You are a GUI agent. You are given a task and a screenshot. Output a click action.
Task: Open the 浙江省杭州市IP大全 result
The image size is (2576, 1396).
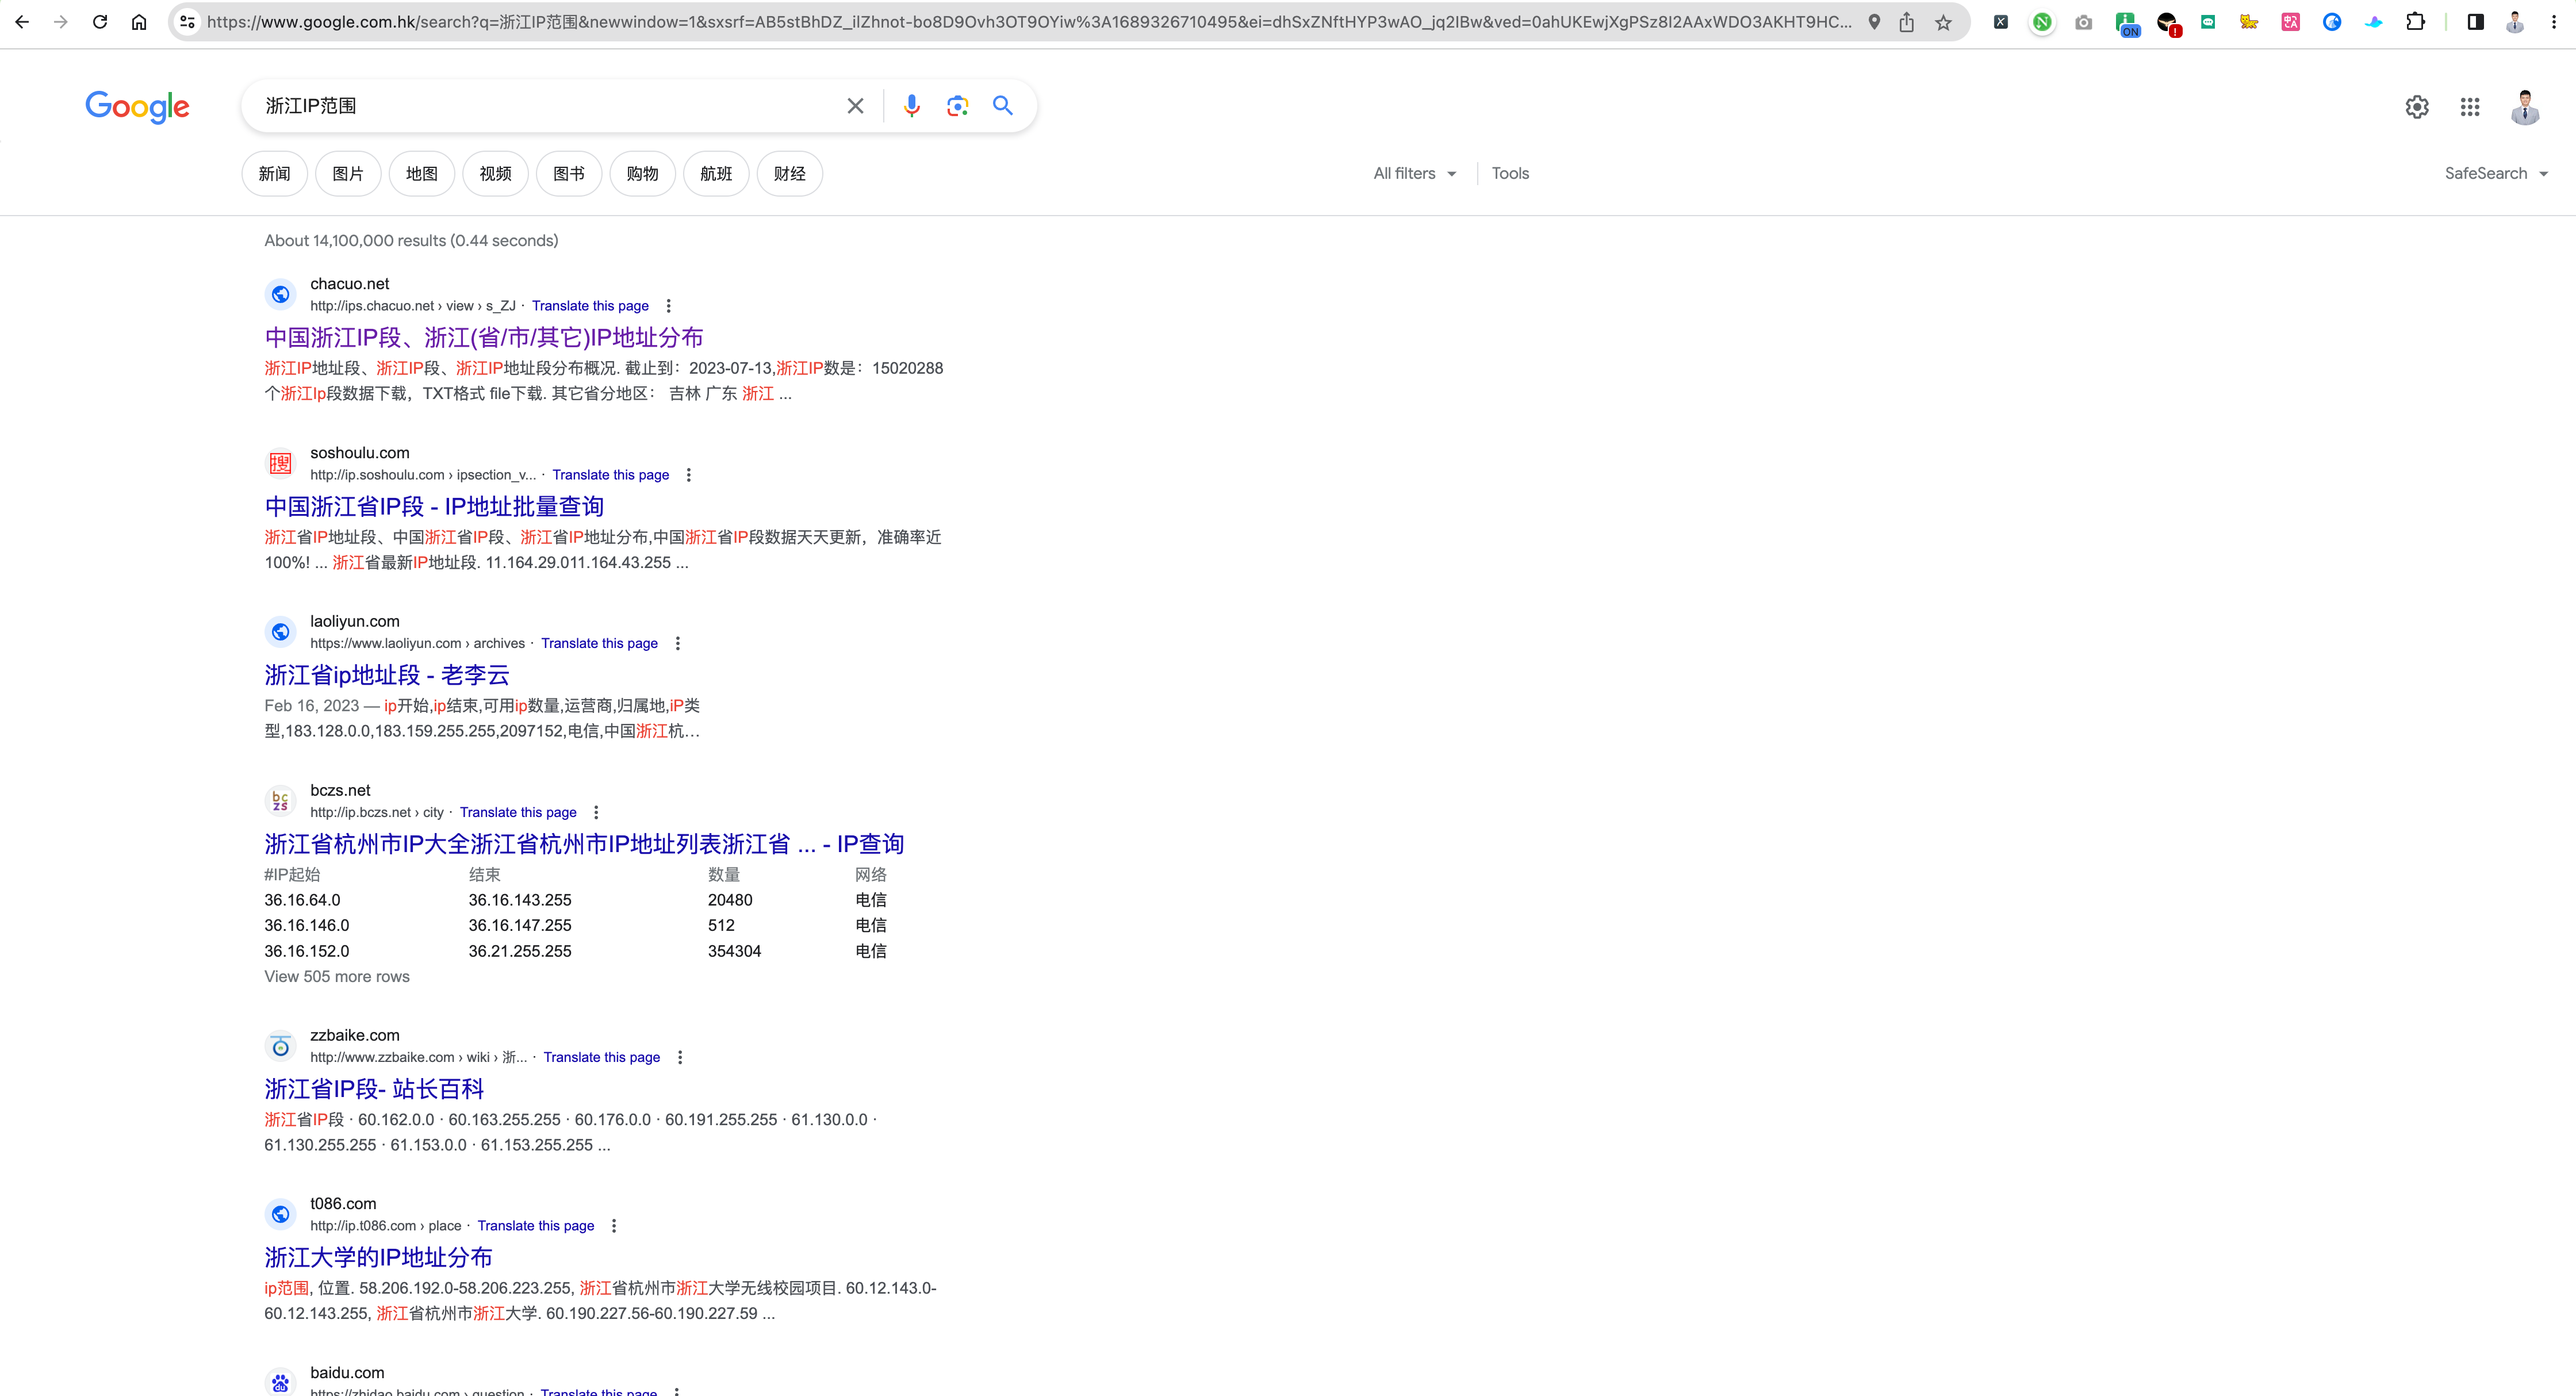point(584,844)
